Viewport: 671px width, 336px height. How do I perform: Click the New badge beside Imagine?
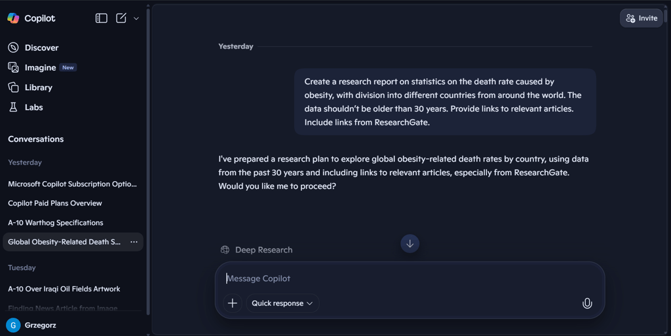click(68, 67)
